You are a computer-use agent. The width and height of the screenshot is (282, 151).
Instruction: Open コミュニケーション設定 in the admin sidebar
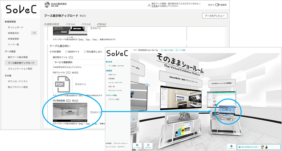point(20,68)
